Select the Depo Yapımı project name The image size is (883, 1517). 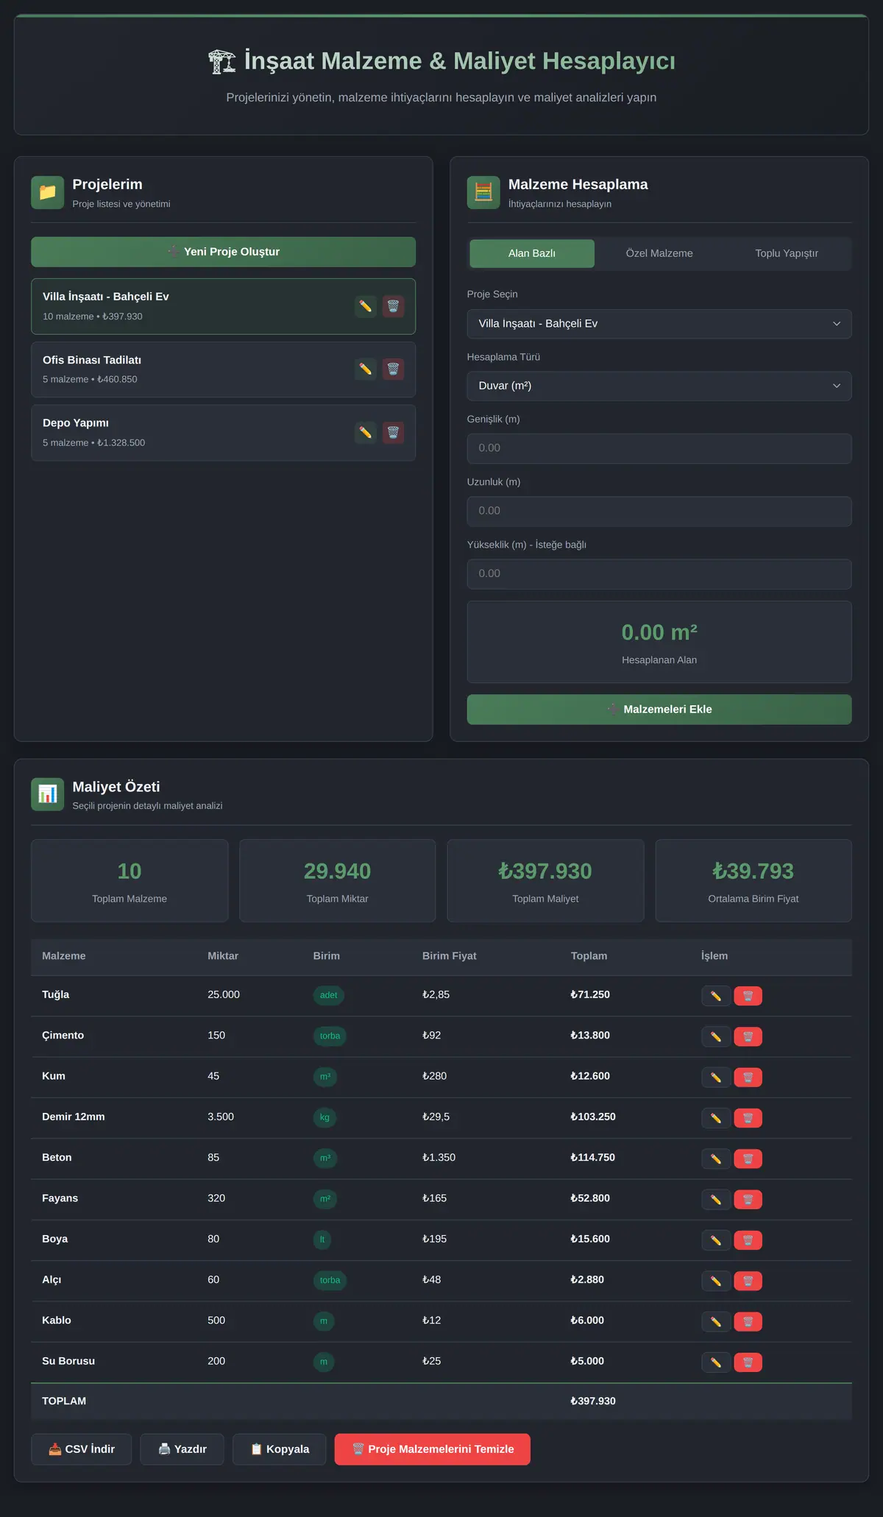tap(76, 423)
